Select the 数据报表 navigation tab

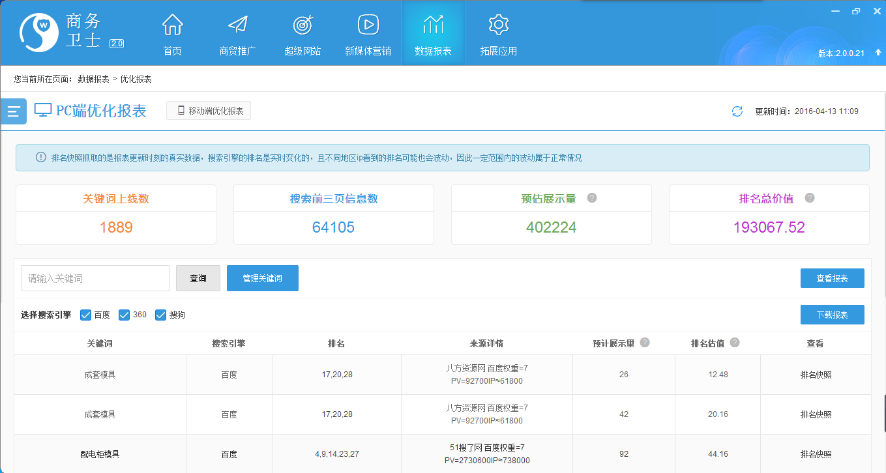click(433, 33)
